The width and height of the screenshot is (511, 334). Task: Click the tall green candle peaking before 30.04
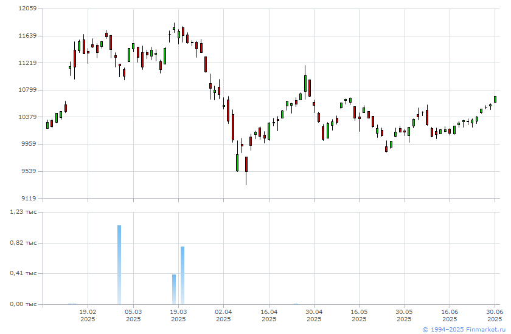tap(305, 83)
